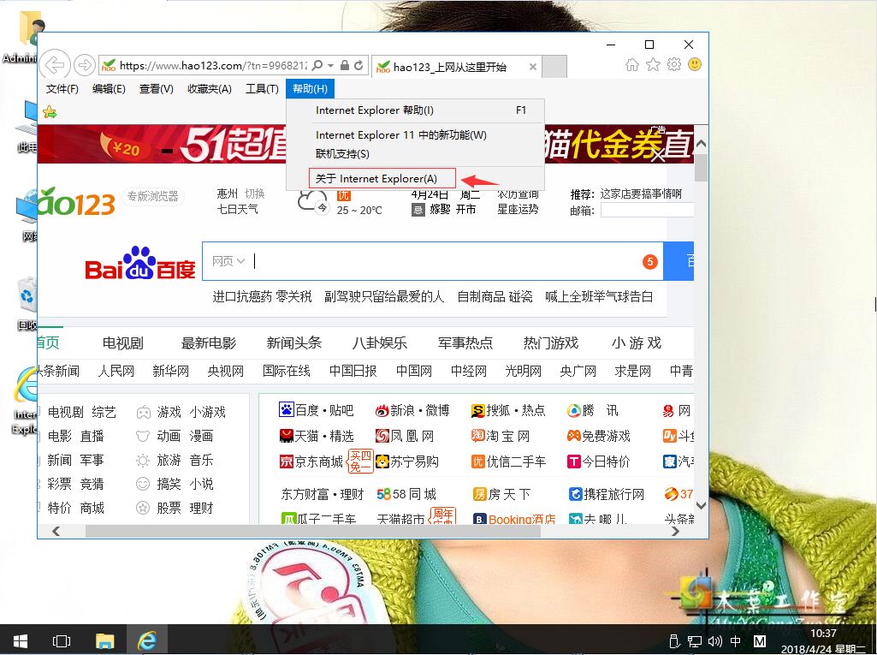
Task: Open 新华网 link
Action: pyautogui.click(x=170, y=372)
